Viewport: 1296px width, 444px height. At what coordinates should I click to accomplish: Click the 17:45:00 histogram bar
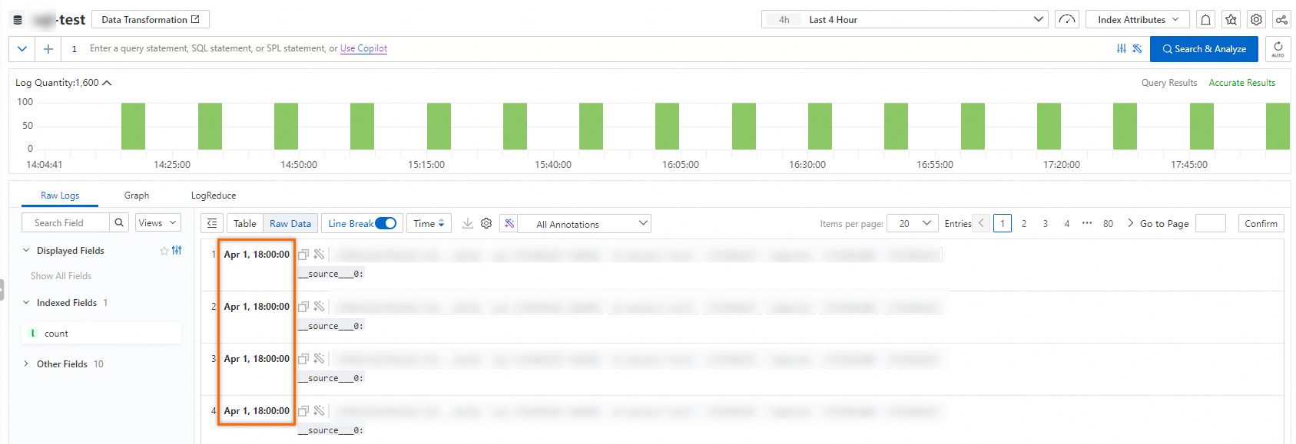click(x=1202, y=127)
